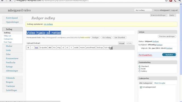Click the 'del' editor button
Image resolution: width=182 pixels, height=102 pixels.
(x=50, y=48)
